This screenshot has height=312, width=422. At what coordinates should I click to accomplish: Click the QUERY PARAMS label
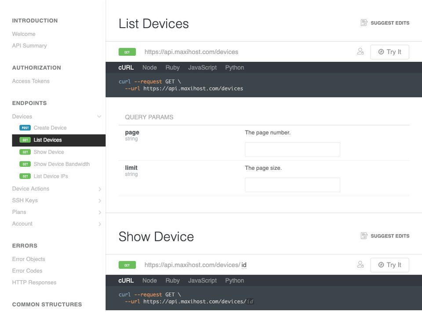149,117
